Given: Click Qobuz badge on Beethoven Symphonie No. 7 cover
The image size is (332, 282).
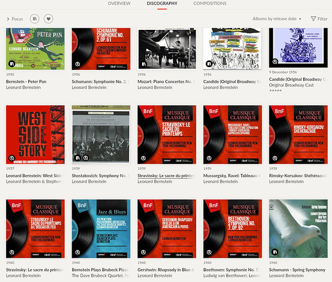Looking at the screenshot, I should click(209, 252).
